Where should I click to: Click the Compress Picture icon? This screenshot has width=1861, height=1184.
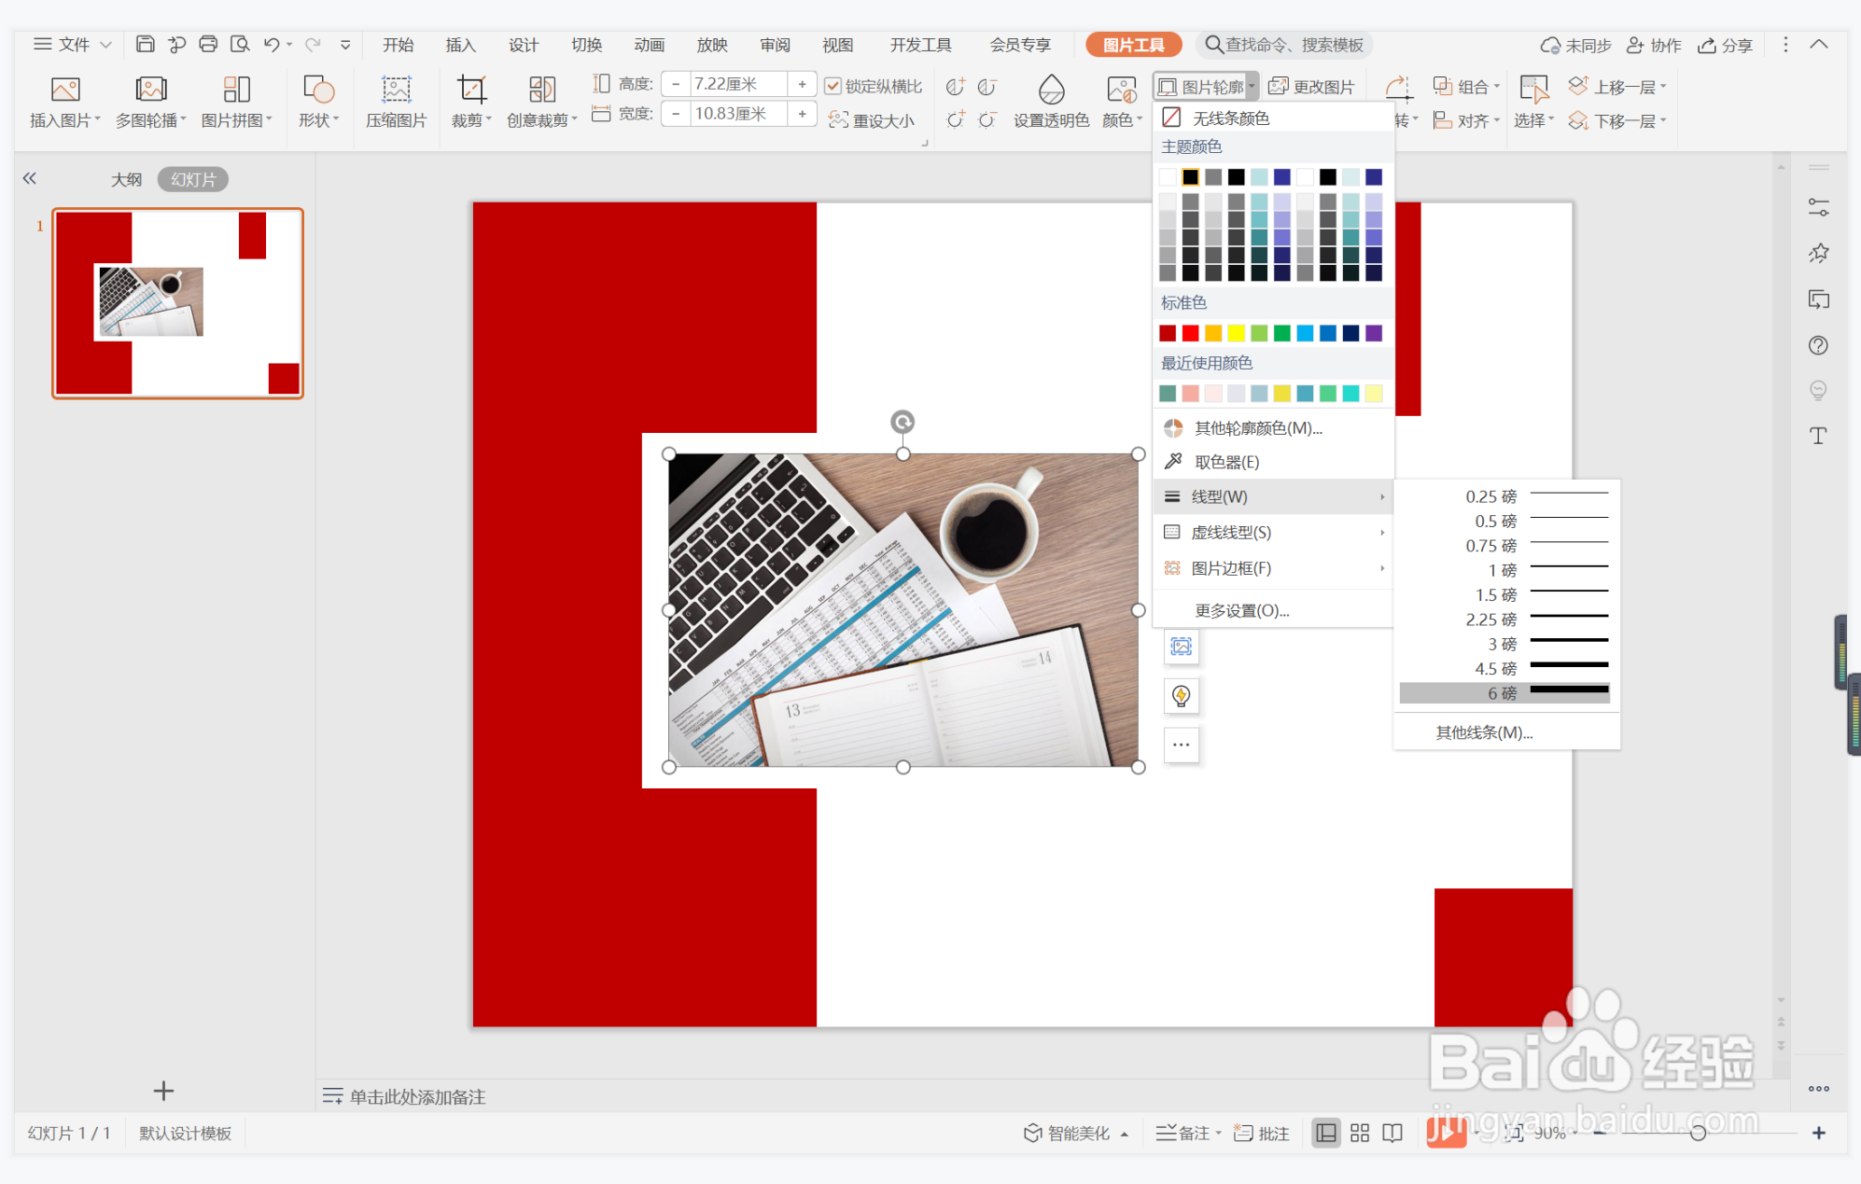[x=396, y=90]
